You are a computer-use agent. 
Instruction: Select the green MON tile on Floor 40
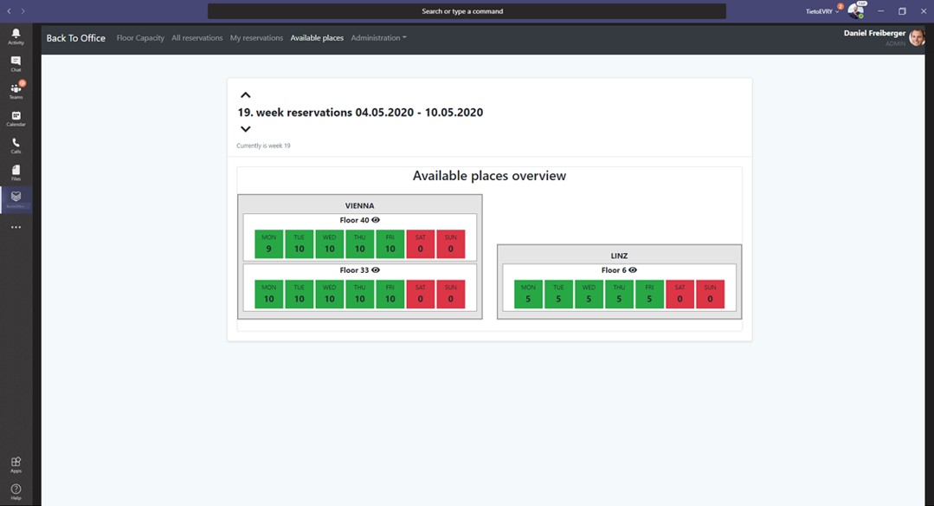coord(269,244)
